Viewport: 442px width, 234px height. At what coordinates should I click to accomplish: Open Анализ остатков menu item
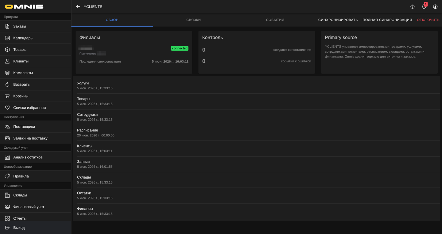coord(36,157)
